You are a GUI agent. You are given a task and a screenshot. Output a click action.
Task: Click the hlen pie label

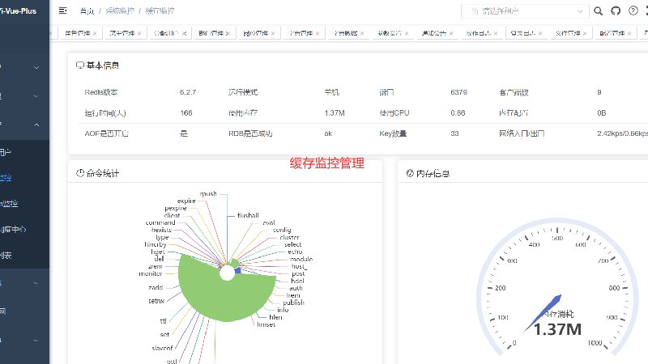pos(275,317)
